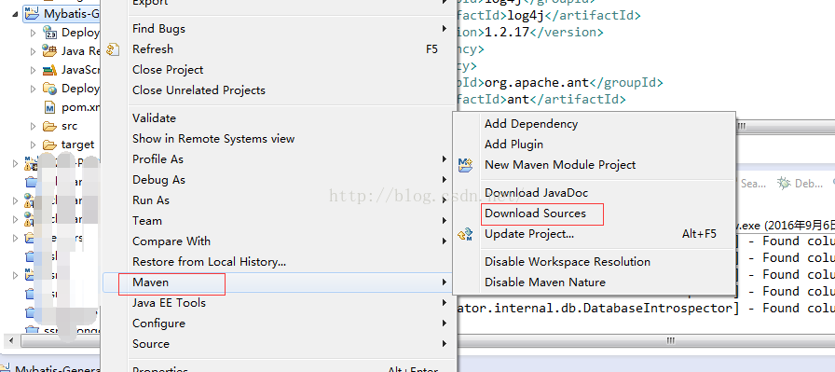Image resolution: width=835 pixels, height=372 pixels.
Task: Select Close Project in the context menu
Action: (279, 70)
